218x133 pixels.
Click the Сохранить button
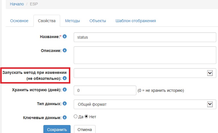[x=57, y=129]
